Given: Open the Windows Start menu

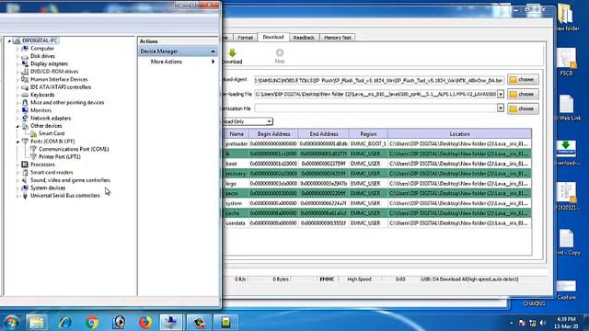Looking at the screenshot, I should pyautogui.click(x=11, y=323).
